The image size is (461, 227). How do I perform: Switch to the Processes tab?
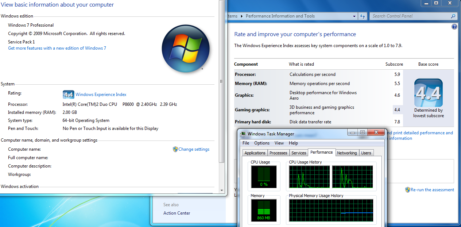[279, 153]
